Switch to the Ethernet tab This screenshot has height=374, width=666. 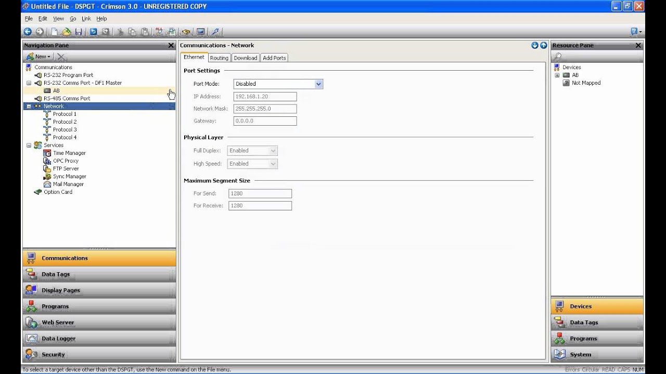pos(194,57)
